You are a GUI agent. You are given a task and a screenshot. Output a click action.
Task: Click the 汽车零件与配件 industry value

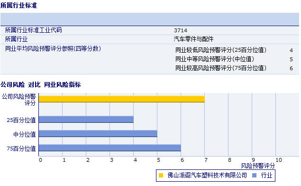tap(193, 39)
